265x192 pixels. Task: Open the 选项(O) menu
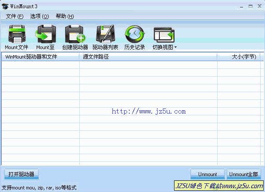point(39,16)
